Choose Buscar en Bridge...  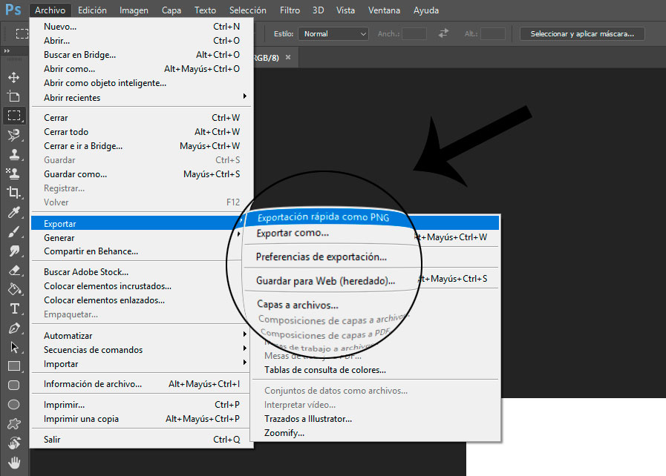point(141,55)
